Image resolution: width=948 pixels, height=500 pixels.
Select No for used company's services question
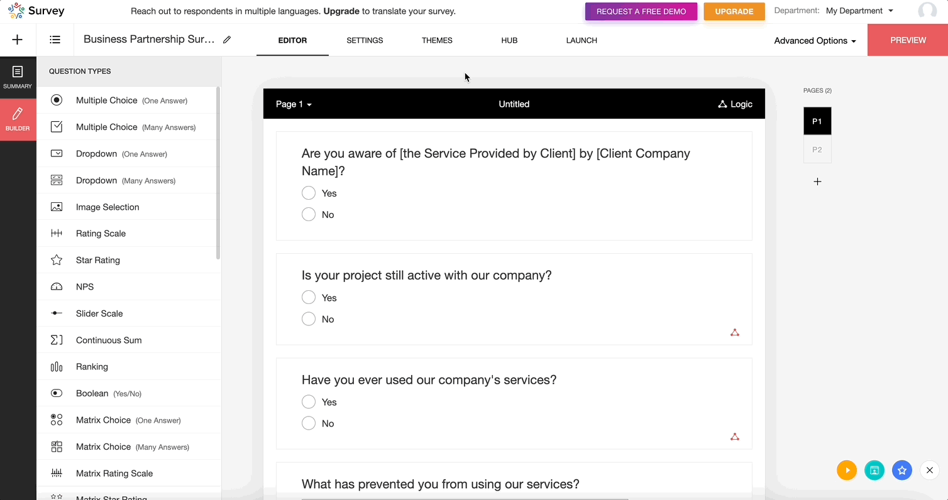pyautogui.click(x=309, y=423)
